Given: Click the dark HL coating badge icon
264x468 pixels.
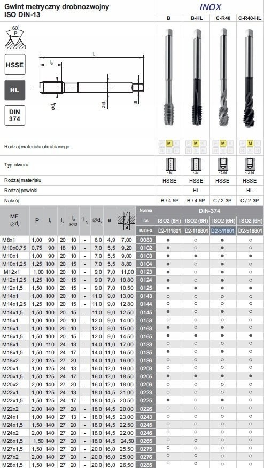Looking at the screenshot, I should [15, 90].
